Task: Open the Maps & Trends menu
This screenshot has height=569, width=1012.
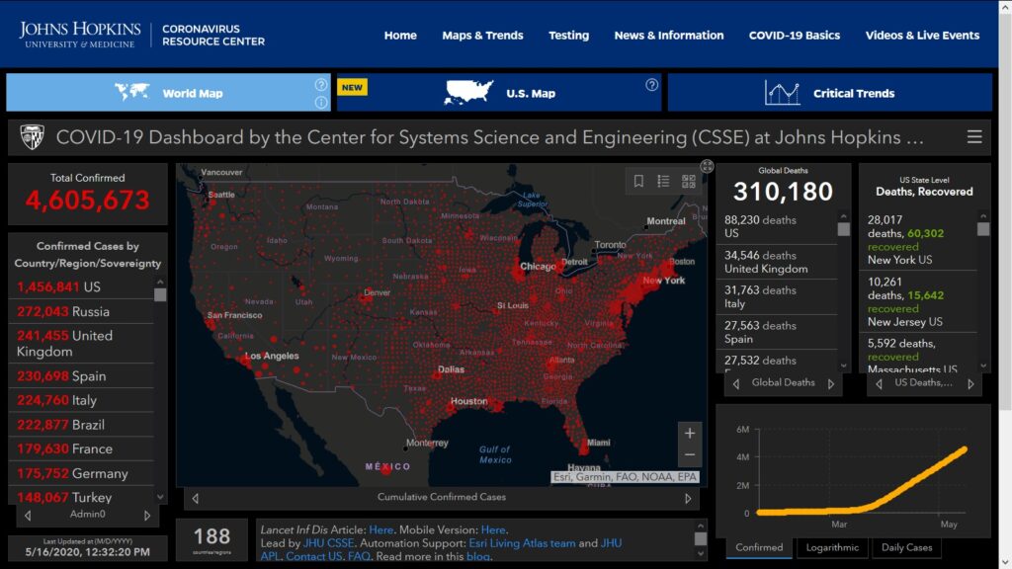Action: click(482, 36)
